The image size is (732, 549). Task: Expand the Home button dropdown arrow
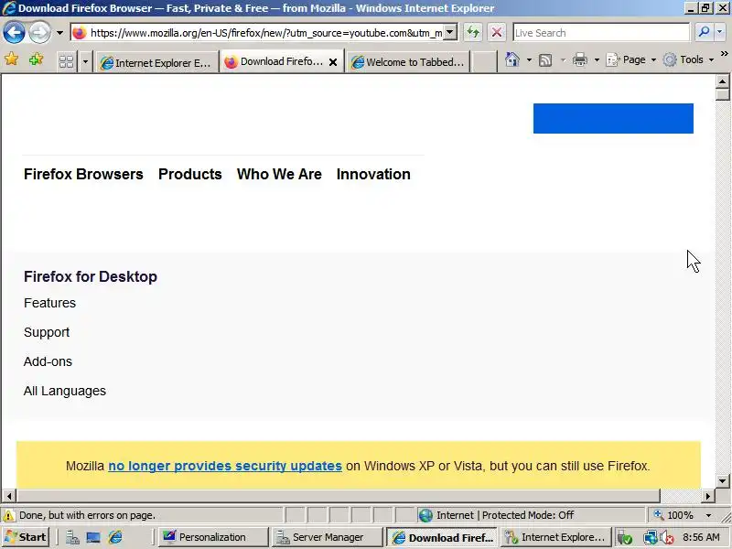529,59
